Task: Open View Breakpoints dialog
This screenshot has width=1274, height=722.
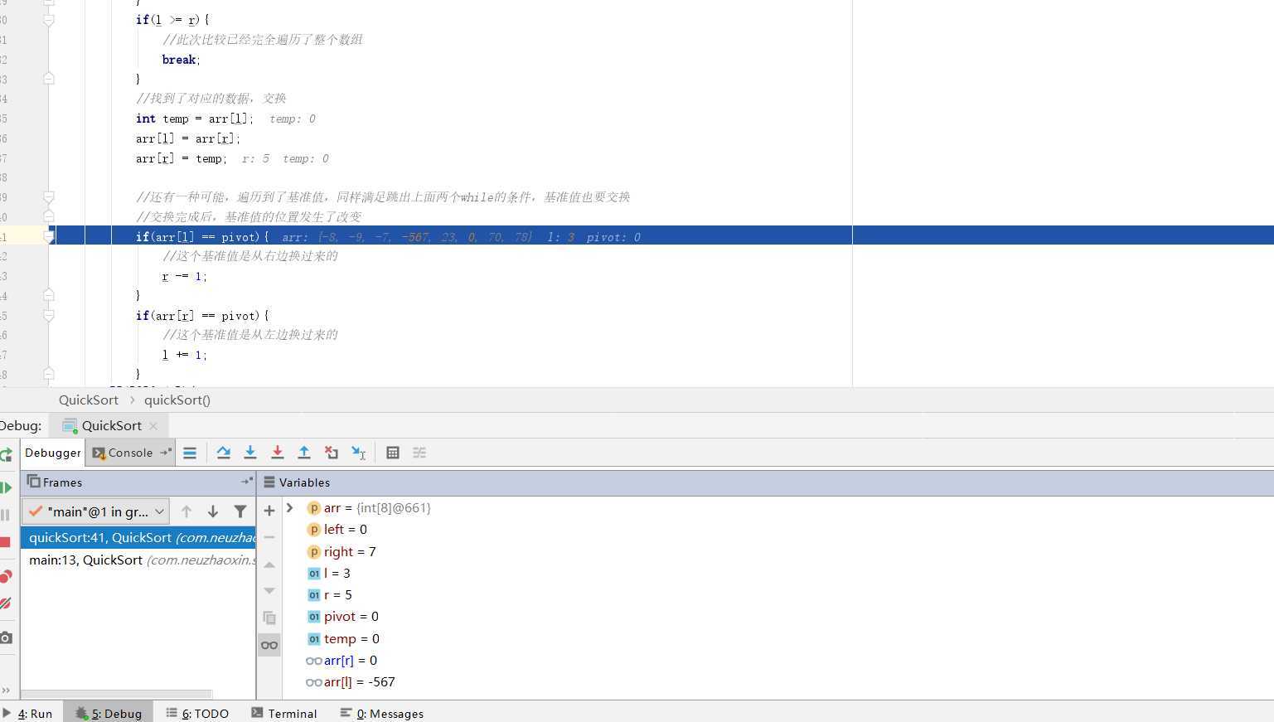Action: (6, 576)
